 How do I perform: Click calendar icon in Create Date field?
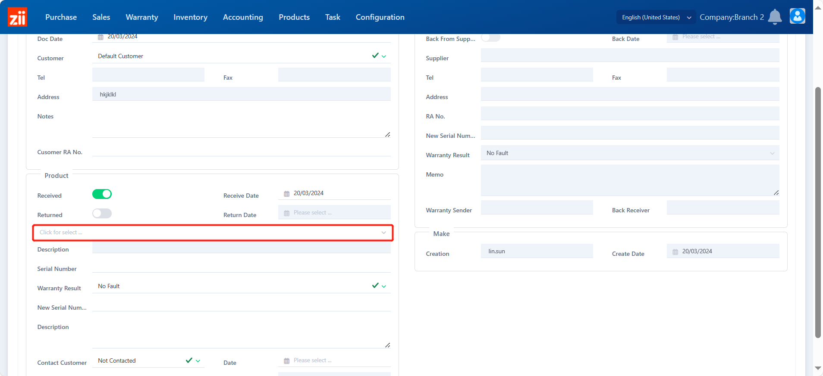pyautogui.click(x=675, y=252)
